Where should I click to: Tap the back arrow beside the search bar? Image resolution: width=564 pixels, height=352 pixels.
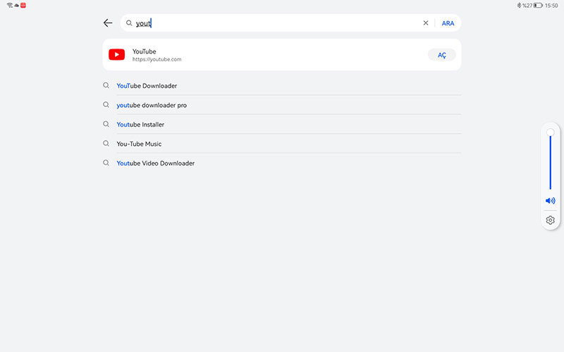108,23
